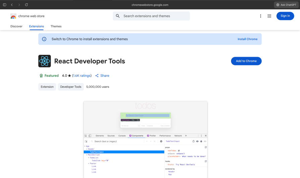Click the copy props icon
The width and height of the screenshot is (300, 178).
click(x=206, y=147)
